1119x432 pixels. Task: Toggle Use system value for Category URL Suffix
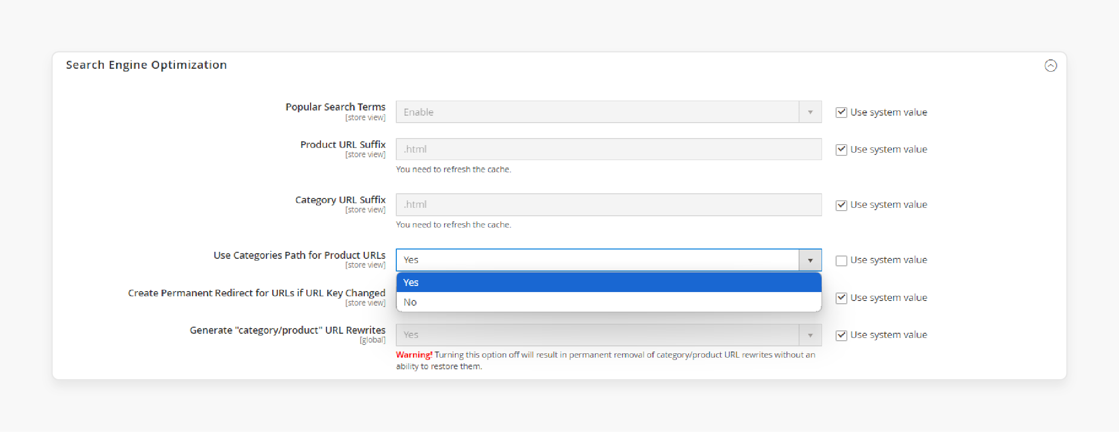click(x=841, y=205)
